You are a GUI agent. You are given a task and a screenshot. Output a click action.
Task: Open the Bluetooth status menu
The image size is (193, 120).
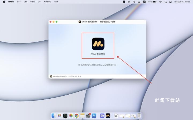[134, 2]
